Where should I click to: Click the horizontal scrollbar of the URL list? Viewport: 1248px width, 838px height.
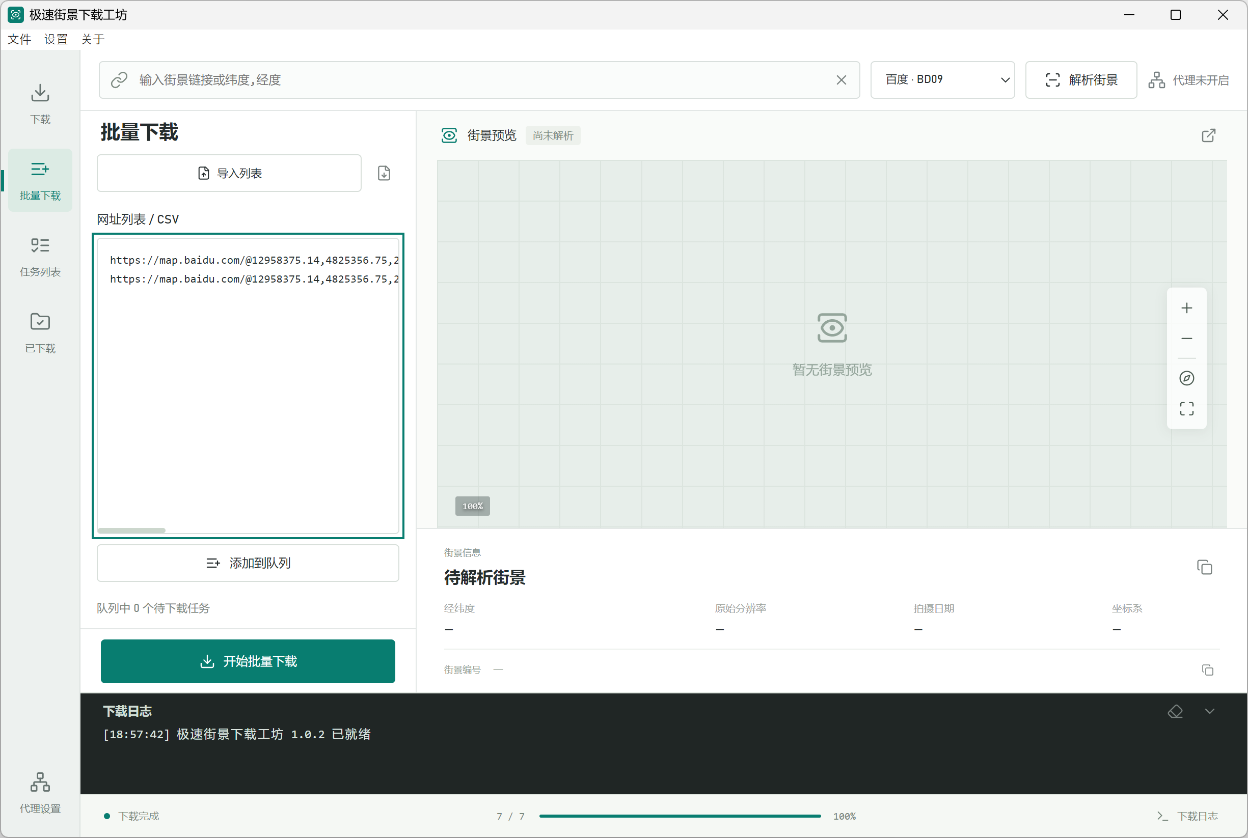point(131,530)
